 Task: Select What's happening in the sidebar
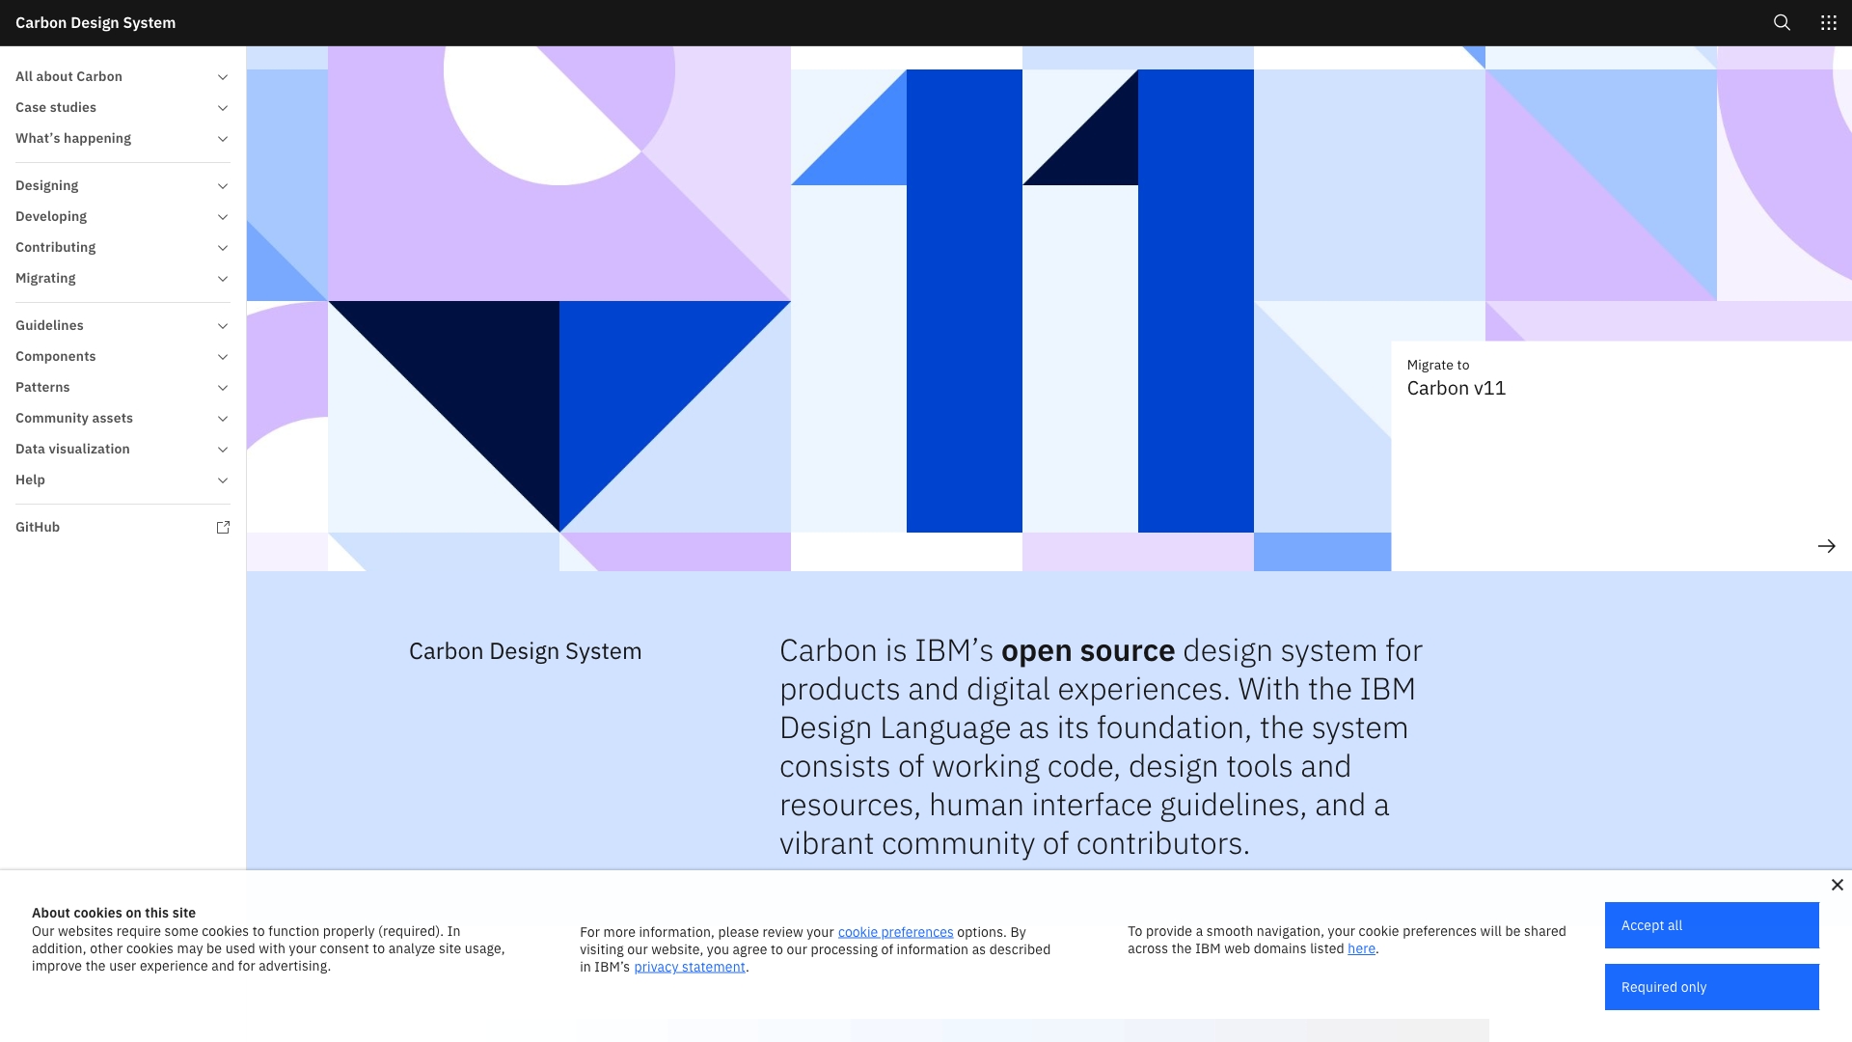[x=72, y=138]
